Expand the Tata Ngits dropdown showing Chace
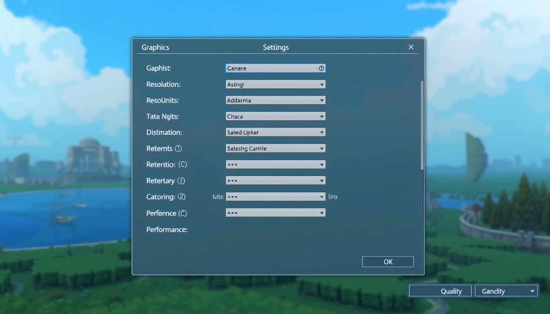Image resolution: width=550 pixels, height=314 pixels. tap(275, 116)
